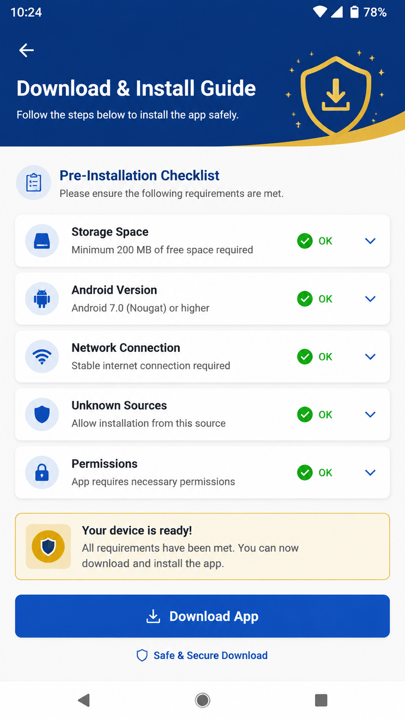The width and height of the screenshot is (405, 719).
Task: Tap the Network Connection wifi icon
Action: 42,356
